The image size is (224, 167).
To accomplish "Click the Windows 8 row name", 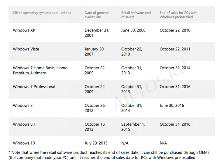I will (x=23, y=106).
